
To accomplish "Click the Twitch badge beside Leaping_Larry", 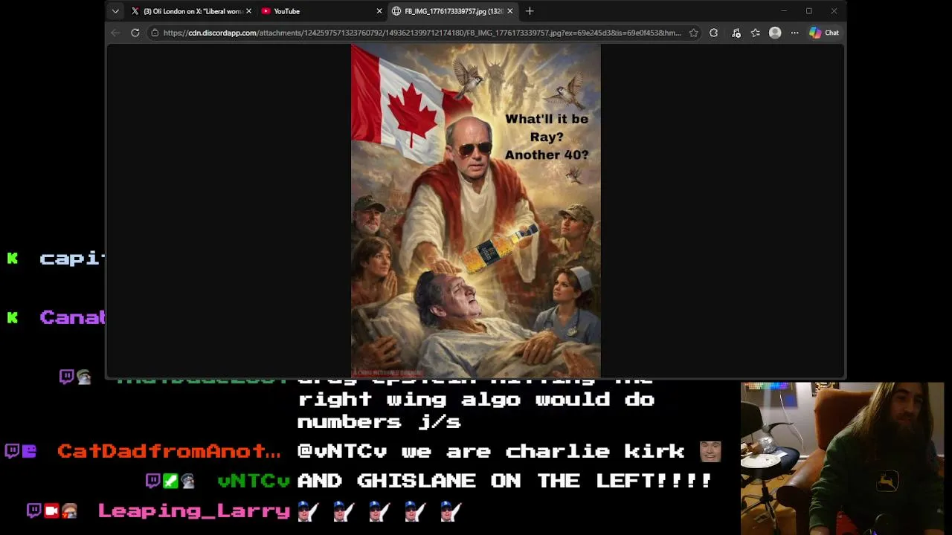I will 33,510.
